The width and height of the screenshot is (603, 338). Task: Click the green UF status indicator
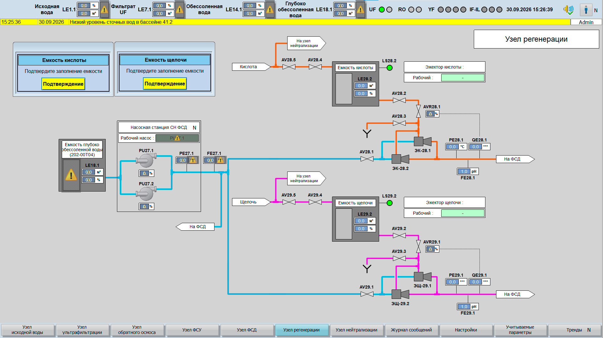pyautogui.click(x=382, y=9)
